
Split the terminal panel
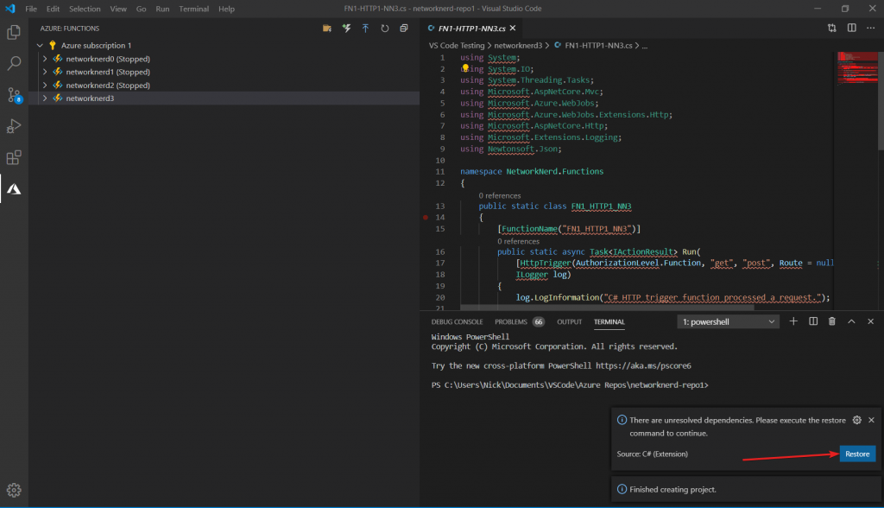(813, 321)
